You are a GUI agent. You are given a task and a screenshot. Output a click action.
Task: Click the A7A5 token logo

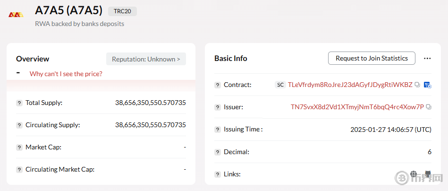(17, 15)
